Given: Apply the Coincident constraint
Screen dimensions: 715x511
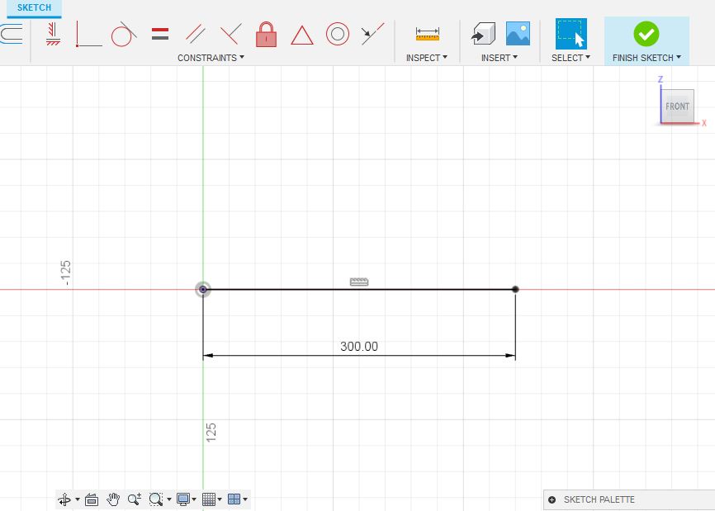Looking at the screenshot, I should (88, 34).
